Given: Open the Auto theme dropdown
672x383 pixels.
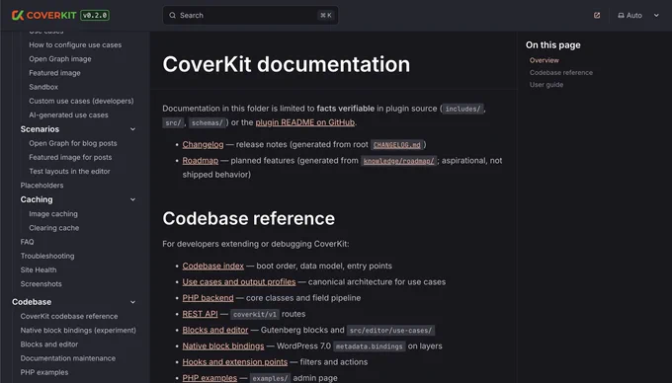Looking at the screenshot, I should point(638,16).
